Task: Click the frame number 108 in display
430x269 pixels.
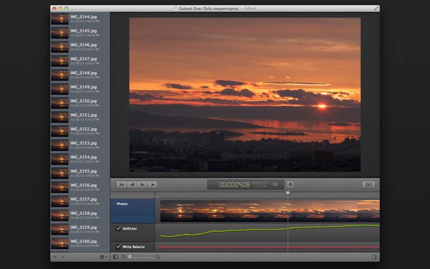Action: pos(275,185)
